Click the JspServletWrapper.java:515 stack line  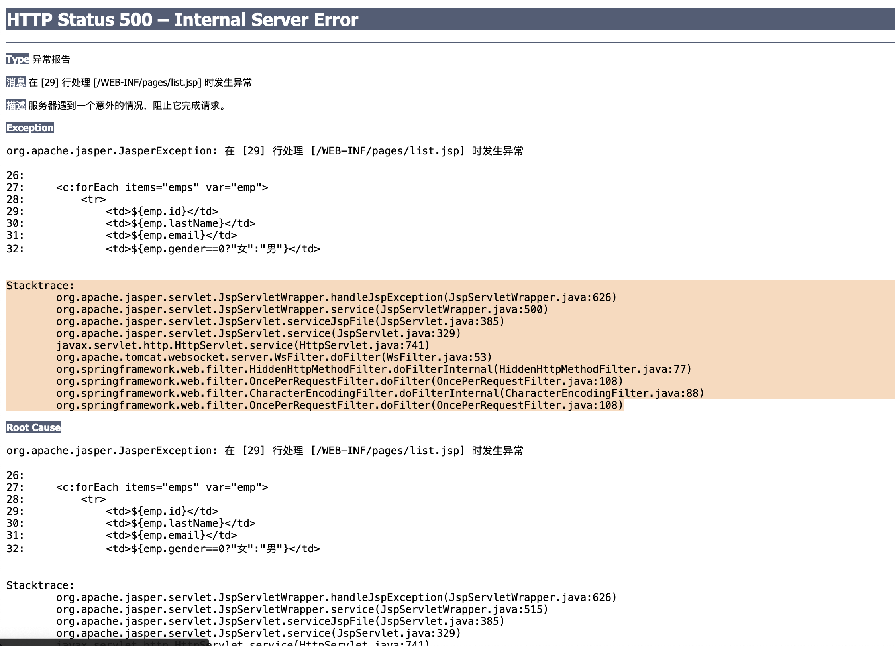(302, 609)
